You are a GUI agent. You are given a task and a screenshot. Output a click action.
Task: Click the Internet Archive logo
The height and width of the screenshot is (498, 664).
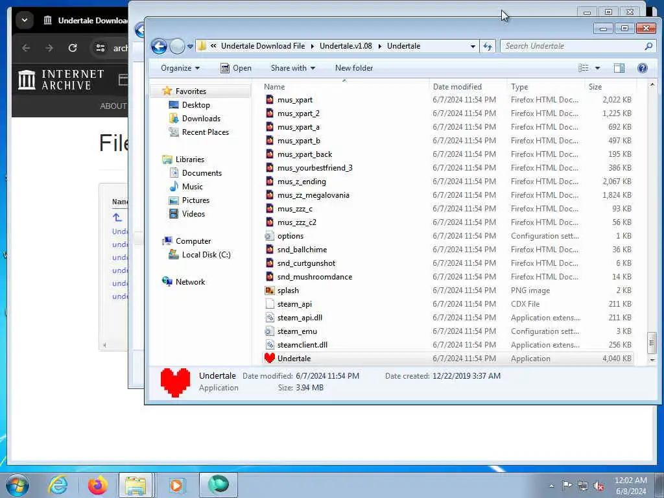[x=62, y=80]
